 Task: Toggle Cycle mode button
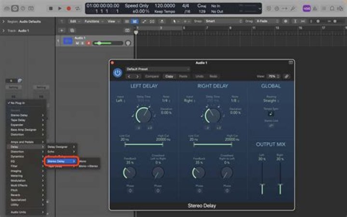tap(78, 8)
